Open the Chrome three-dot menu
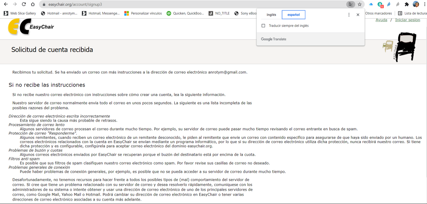Image resolution: width=427 pixels, height=204 pixels. click(x=424, y=4)
